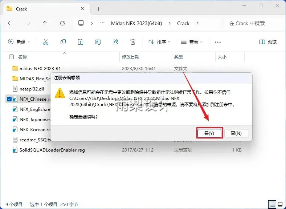Click the 2023/8/30 16:41 date cell
Screen dimensions: 286x209
(x=139, y=69)
